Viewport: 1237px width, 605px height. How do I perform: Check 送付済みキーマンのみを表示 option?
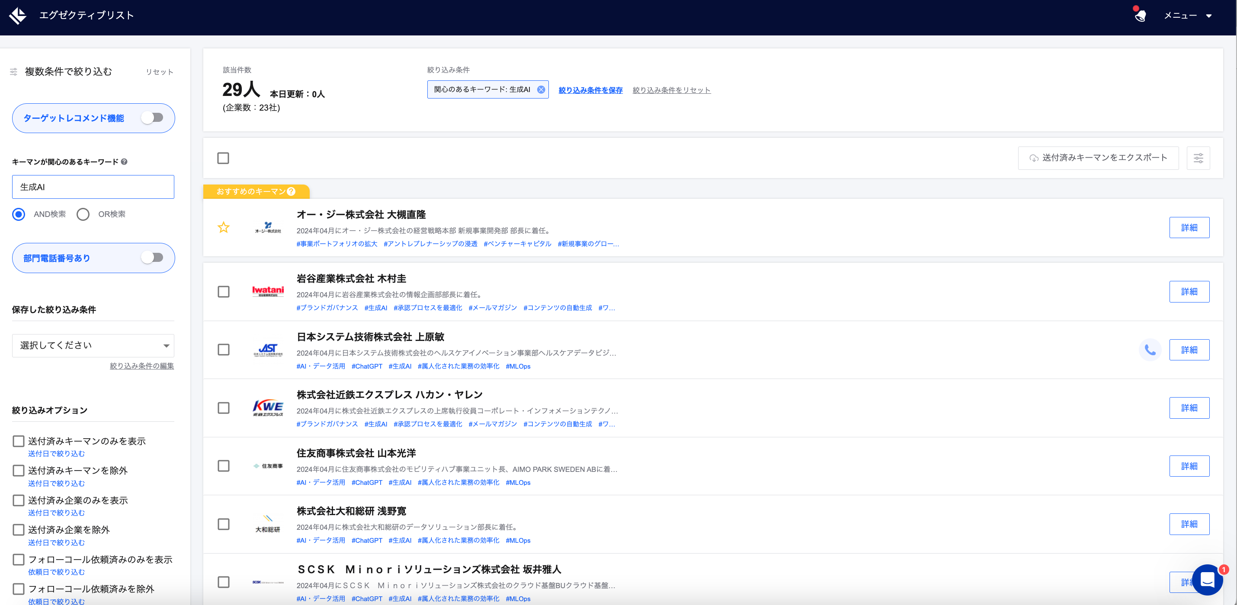[18, 441]
